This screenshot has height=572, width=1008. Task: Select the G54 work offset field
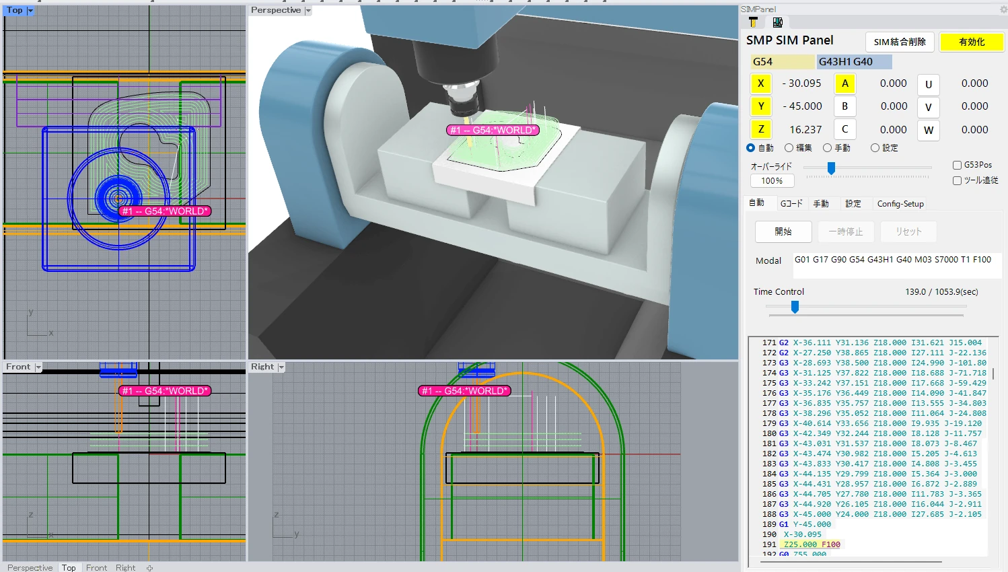782,62
